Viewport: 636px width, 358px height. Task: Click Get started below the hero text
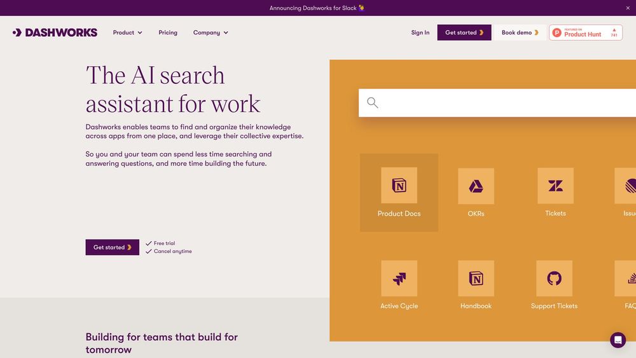[113, 247]
